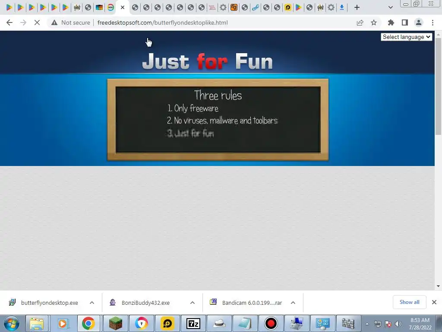
Task: Click the scrollbar down arrow
Action: tap(438, 286)
